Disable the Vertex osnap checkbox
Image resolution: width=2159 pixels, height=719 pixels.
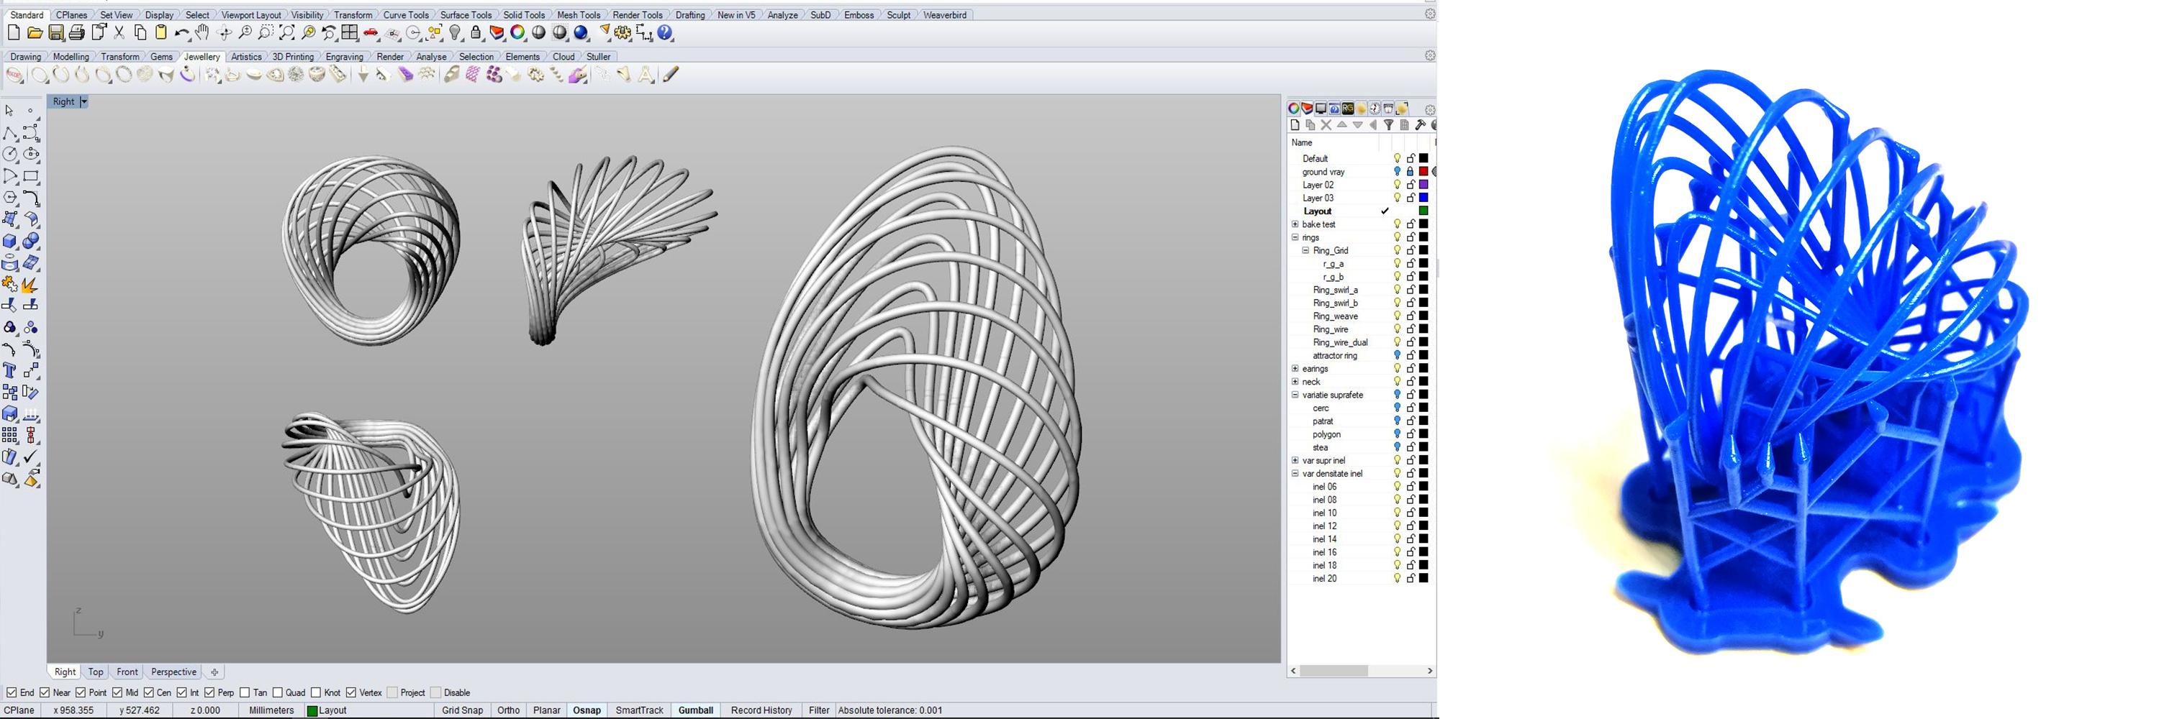point(351,692)
